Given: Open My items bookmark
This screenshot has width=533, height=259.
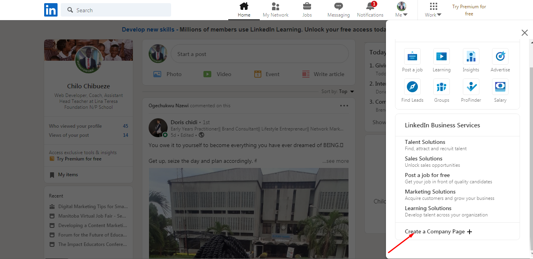Looking at the screenshot, I should click(x=64, y=175).
